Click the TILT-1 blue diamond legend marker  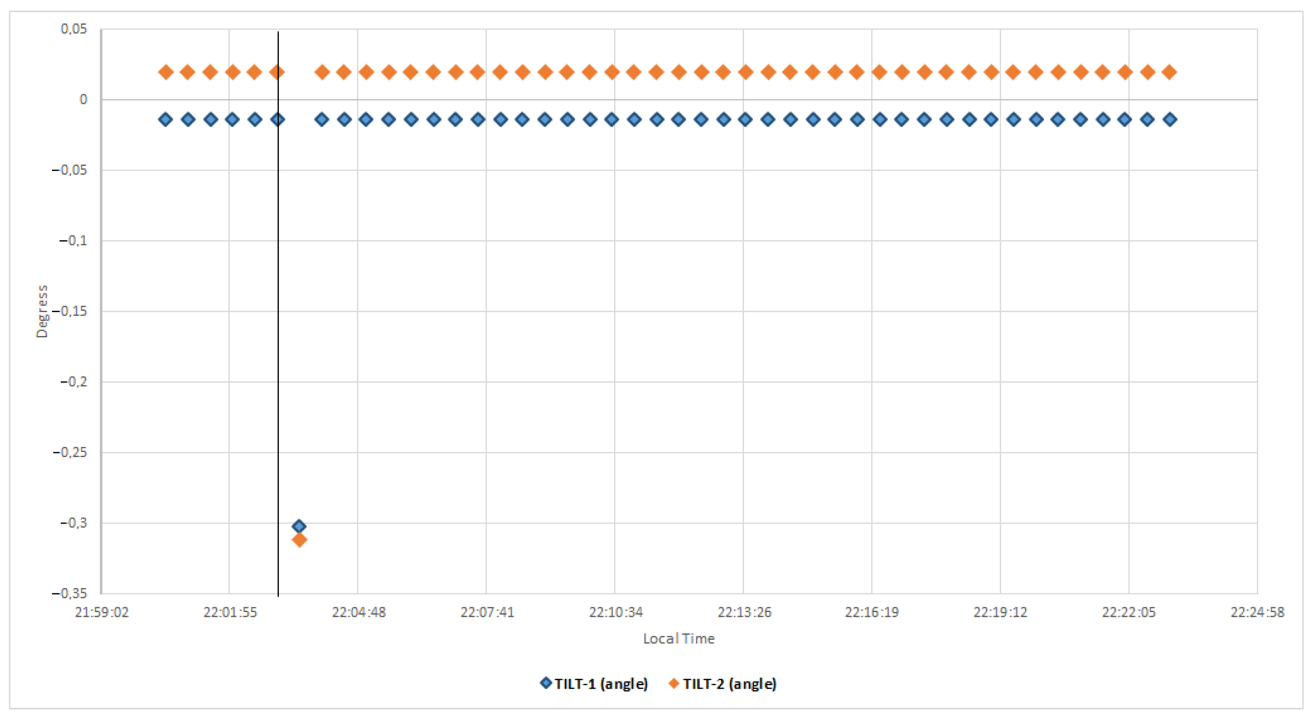click(546, 683)
